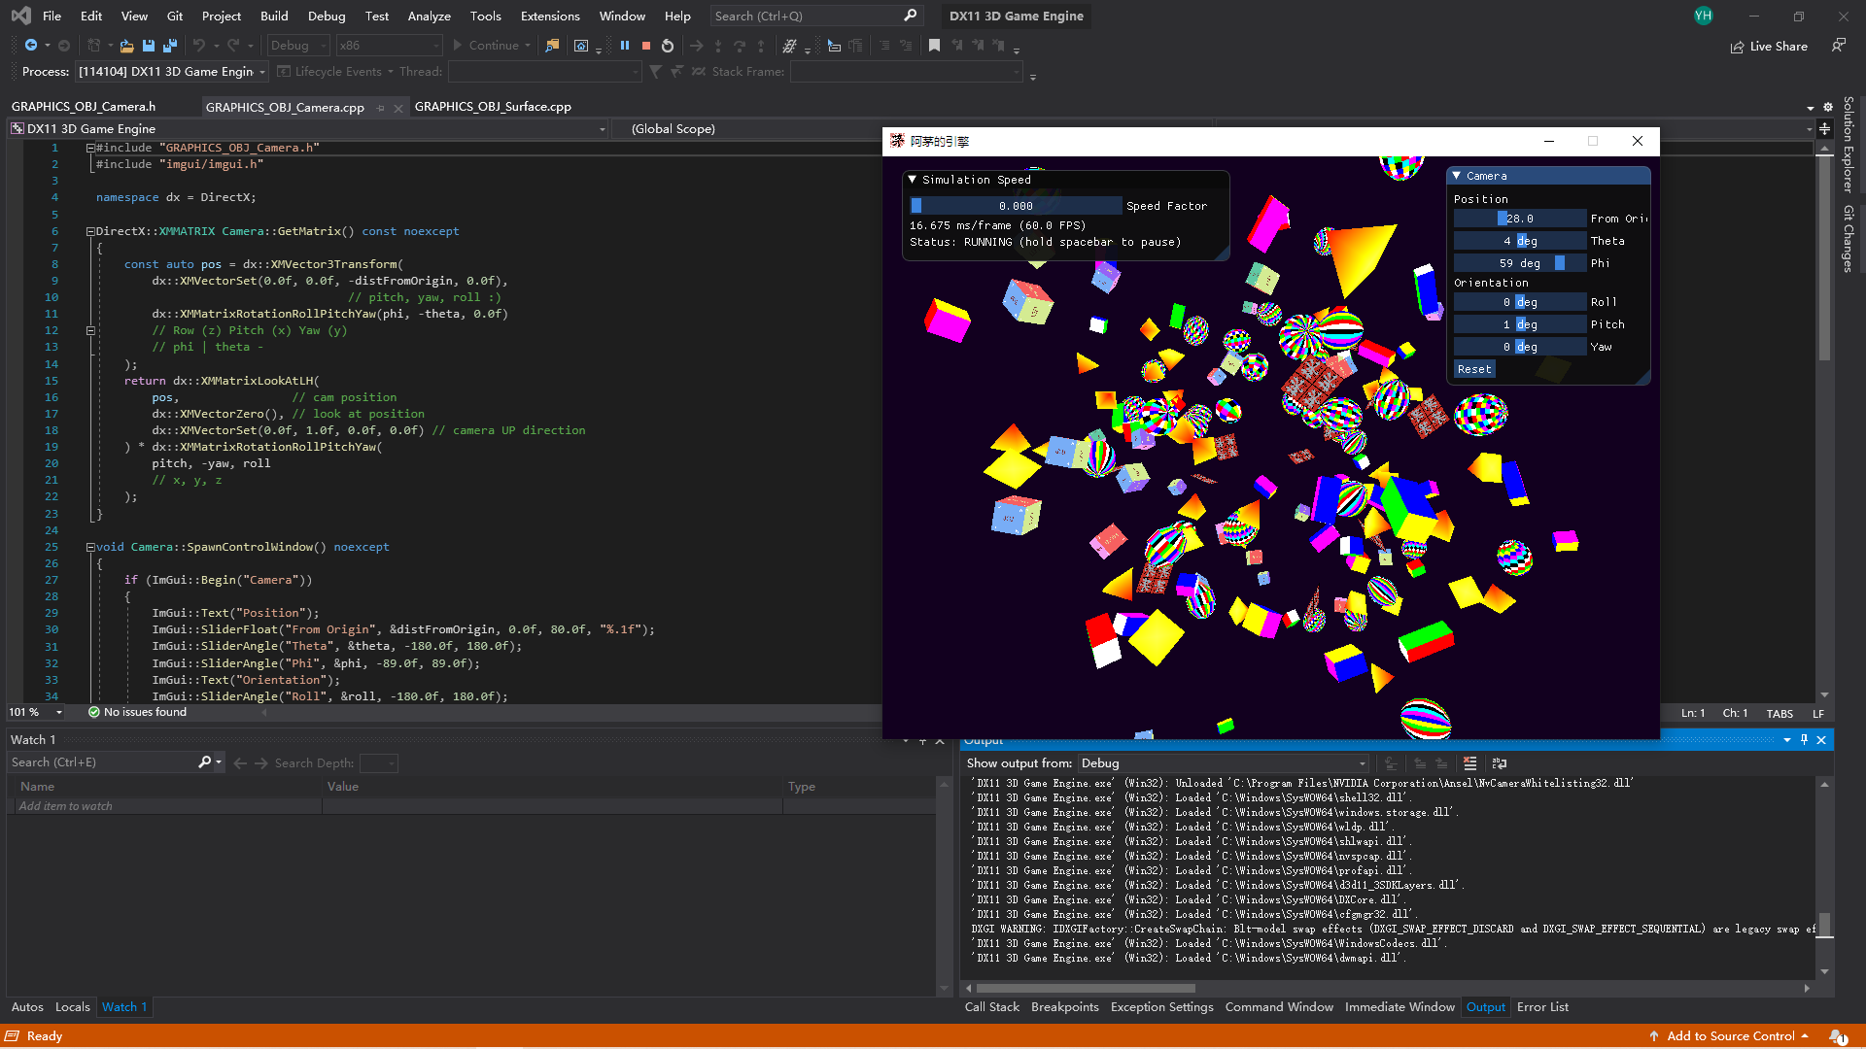This screenshot has width=1866, height=1049.
Task: Open Live Share
Action: (x=1769, y=46)
